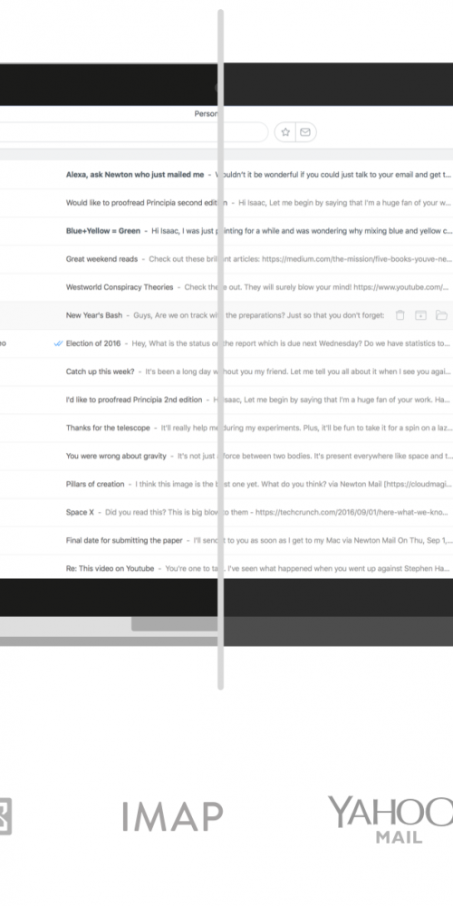Click the move-to-folder icon on New Year's Bash
The image size is (453, 906).
(441, 315)
